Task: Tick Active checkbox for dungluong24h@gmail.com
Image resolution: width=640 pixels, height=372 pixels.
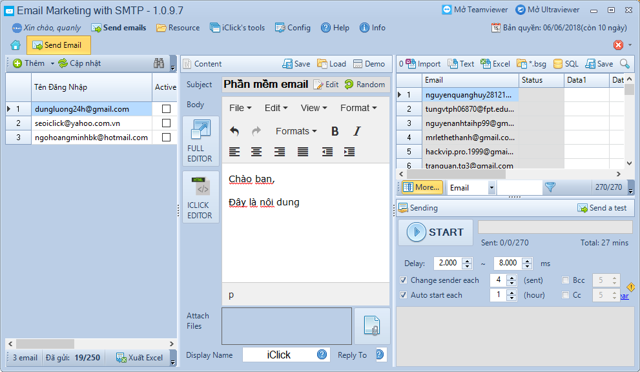Action: [x=166, y=109]
